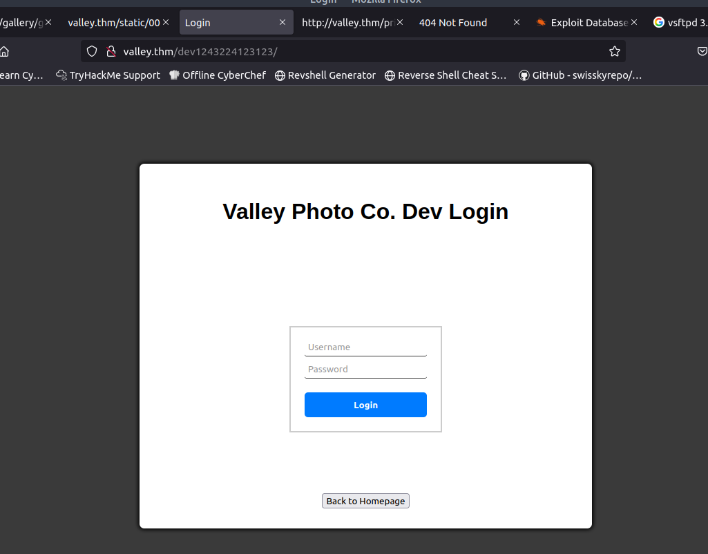The width and height of the screenshot is (708, 554).
Task: Click the Firefox home icon
Action: 4,51
